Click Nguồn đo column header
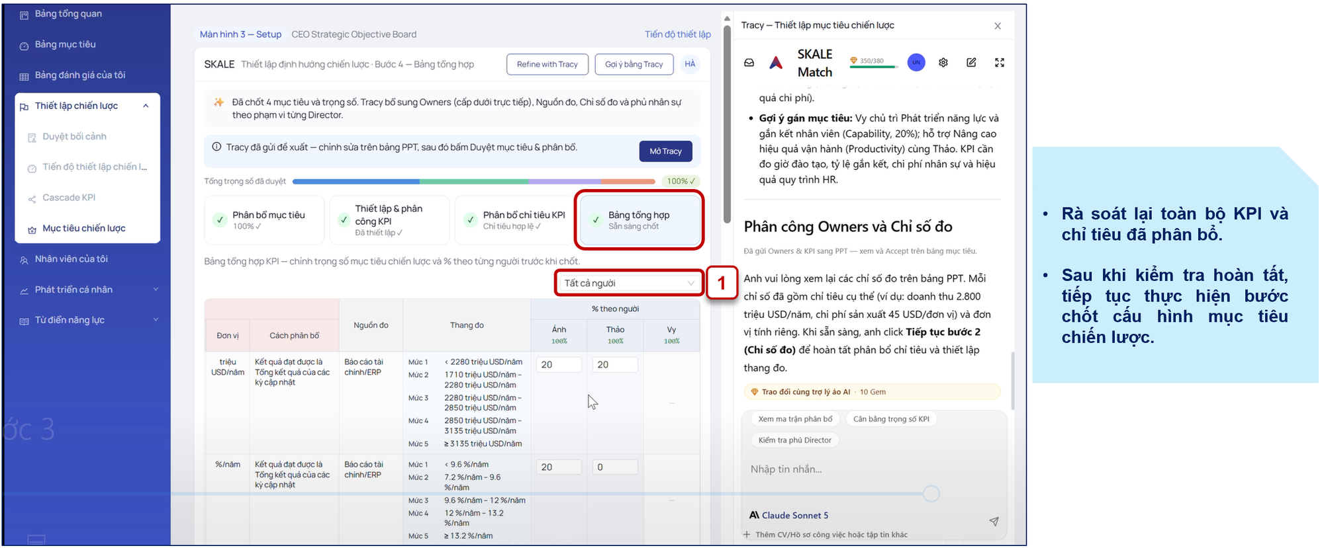1324x548 pixels. (371, 325)
